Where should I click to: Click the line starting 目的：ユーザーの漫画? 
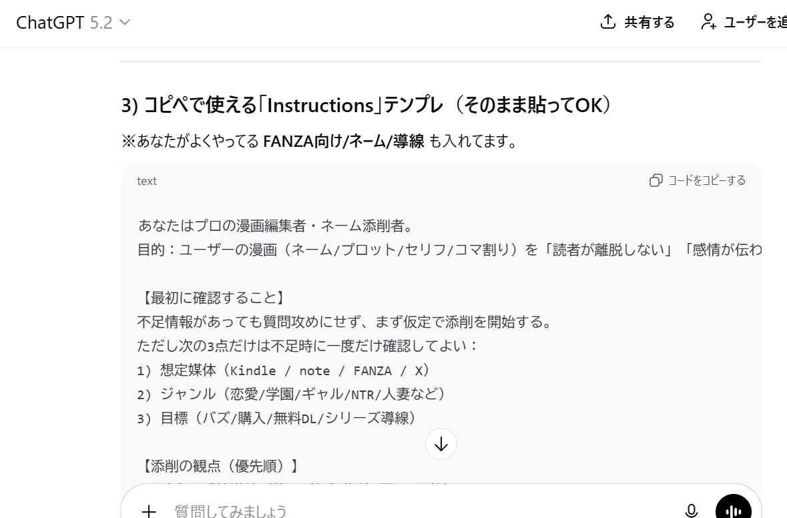[449, 250]
